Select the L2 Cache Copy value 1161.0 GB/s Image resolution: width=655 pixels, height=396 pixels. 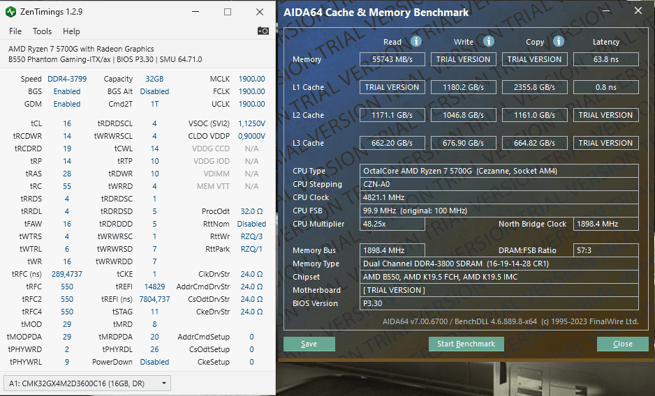[534, 115]
